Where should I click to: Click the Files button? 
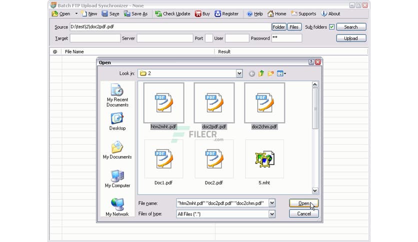[294, 27]
